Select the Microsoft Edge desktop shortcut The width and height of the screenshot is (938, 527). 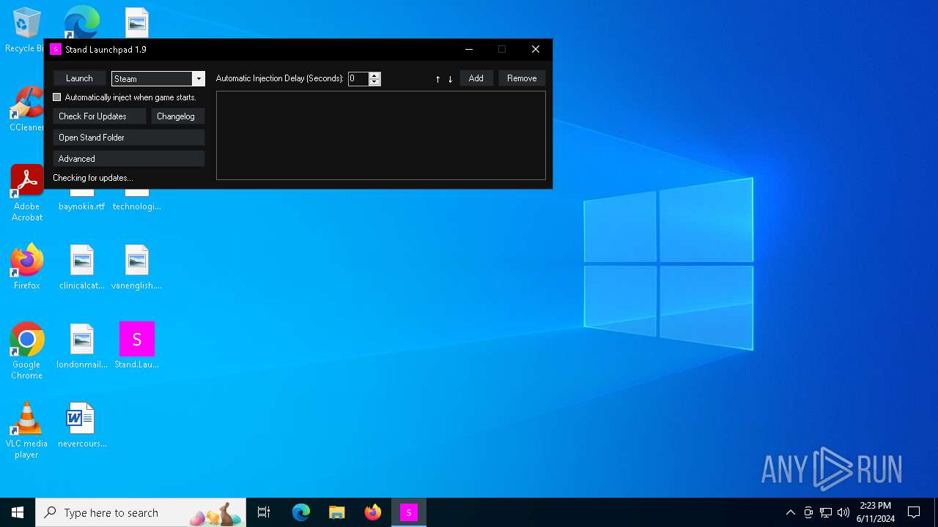(81, 22)
